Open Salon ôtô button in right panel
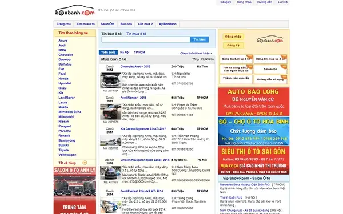Image resolution: width=343 pixels, height=214 pixels. [x=270, y=69]
